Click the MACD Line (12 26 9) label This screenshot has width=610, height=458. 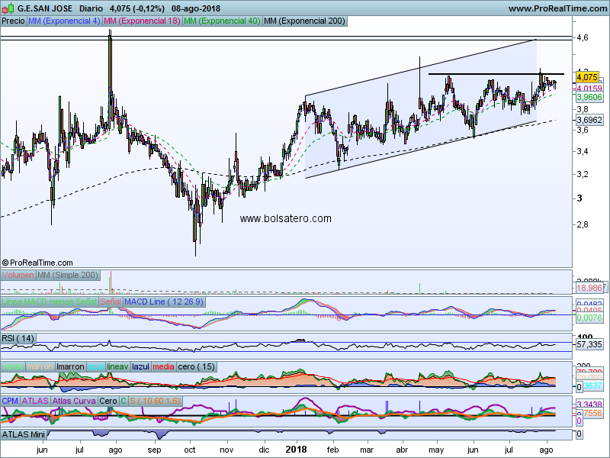[164, 302]
